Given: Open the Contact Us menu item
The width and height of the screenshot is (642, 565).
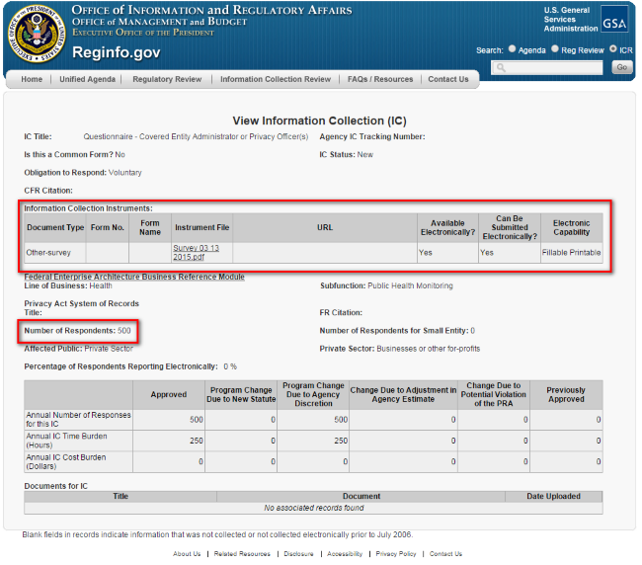Looking at the screenshot, I should 448,79.
